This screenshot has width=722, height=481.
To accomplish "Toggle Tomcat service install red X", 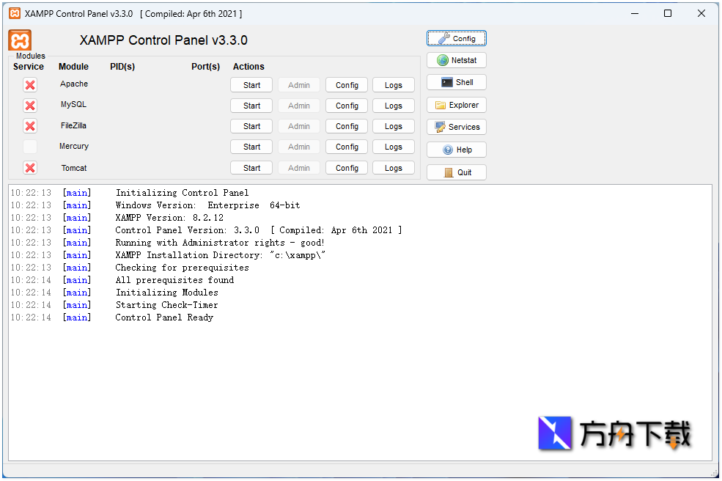I will pyautogui.click(x=30, y=168).
